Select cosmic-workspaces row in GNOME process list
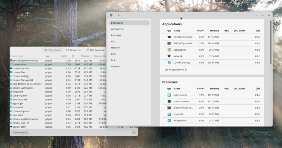The image size is (282, 148). (58, 88)
